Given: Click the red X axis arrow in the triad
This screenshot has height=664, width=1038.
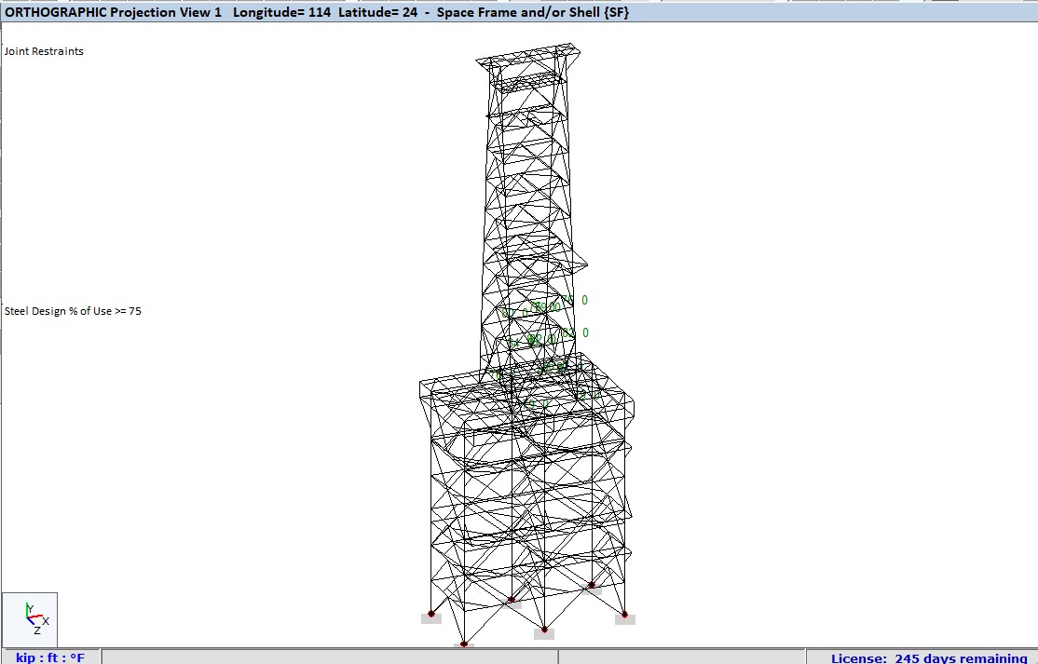Looking at the screenshot, I should click(x=38, y=615).
